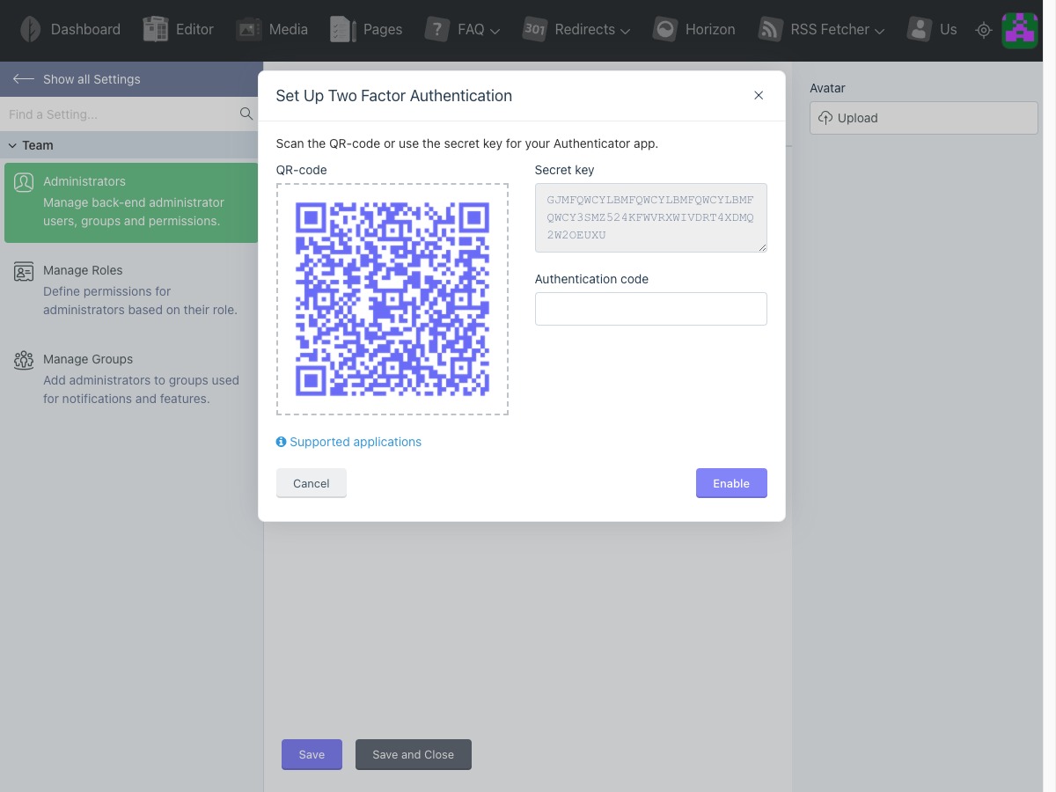1056x792 pixels.
Task: Click the Save and Close button
Action: tap(414, 754)
